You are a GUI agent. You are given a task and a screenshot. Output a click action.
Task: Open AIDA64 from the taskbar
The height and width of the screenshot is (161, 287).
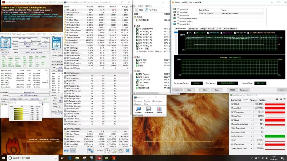pyautogui.click(x=99, y=158)
